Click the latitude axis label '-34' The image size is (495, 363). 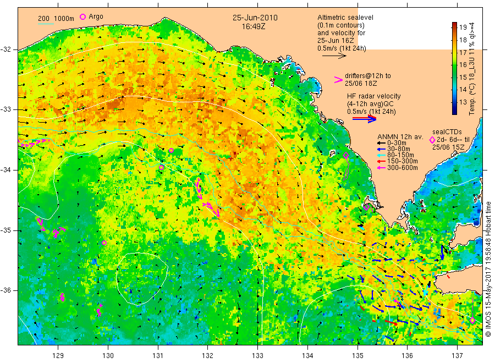tap(5, 170)
